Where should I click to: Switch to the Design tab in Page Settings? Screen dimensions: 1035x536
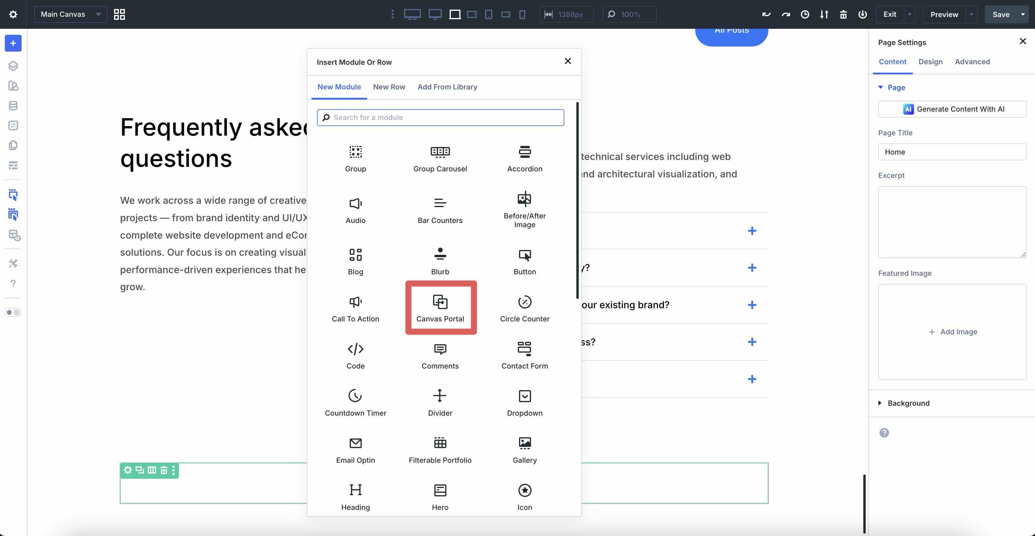pyautogui.click(x=931, y=62)
